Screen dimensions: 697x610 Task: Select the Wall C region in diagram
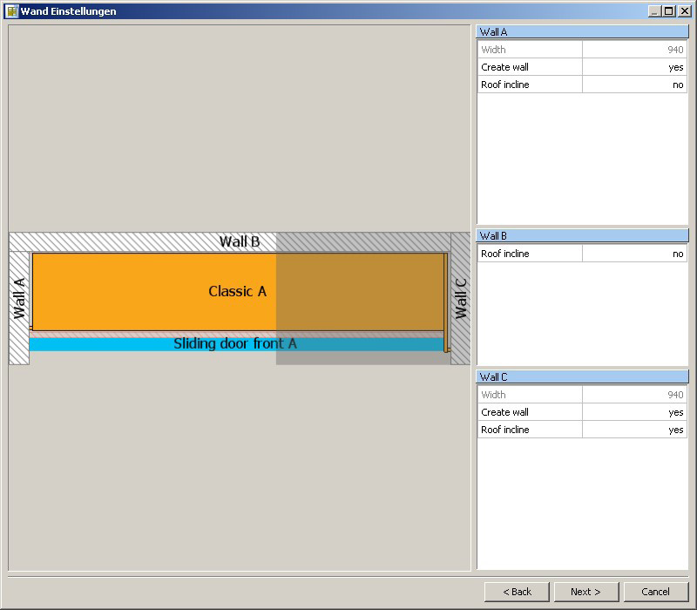pos(460,298)
